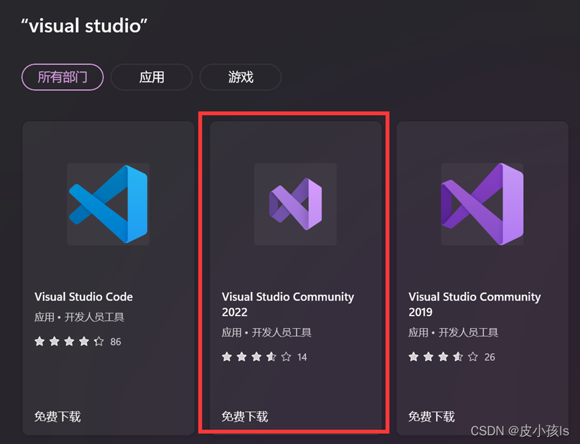Select the 所有部门 filter tab

(x=62, y=77)
